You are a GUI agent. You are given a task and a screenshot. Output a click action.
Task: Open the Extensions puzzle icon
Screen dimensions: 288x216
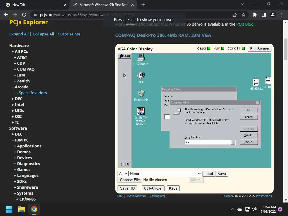(255, 15)
